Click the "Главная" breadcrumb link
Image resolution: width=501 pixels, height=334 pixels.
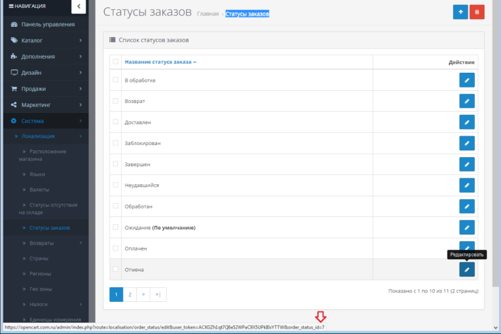point(208,14)
